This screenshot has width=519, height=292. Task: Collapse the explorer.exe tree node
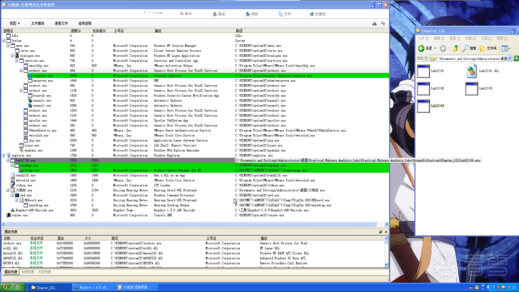(4, 155)
